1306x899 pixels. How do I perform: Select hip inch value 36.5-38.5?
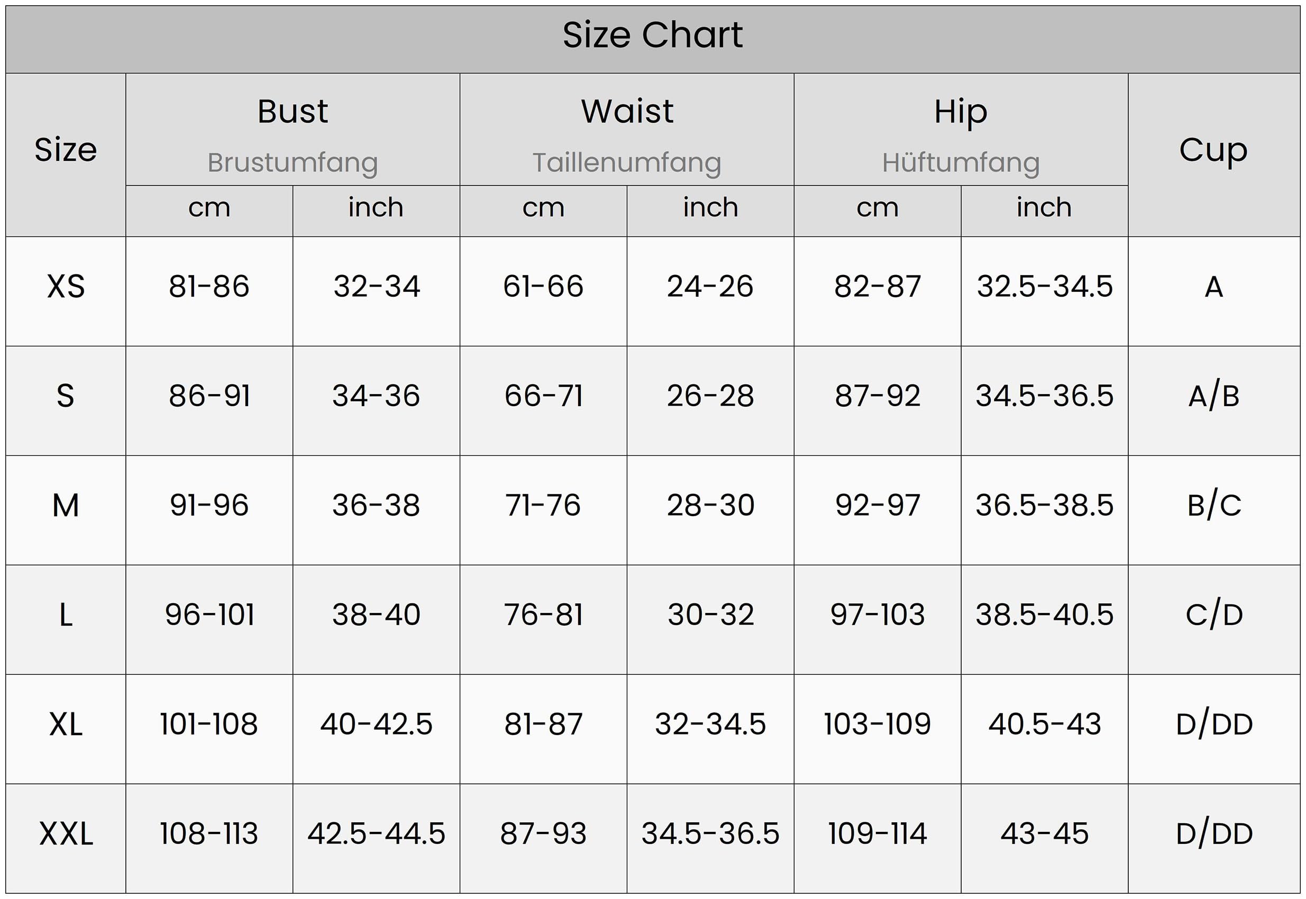(x=1045, y=504)
